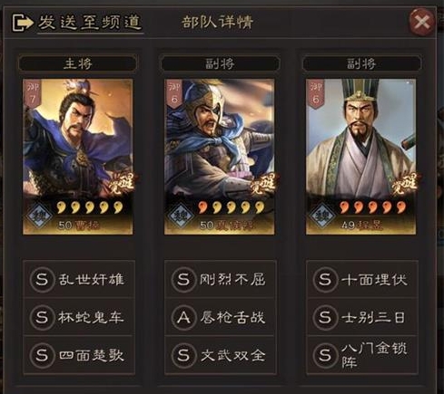The height and width of the screenshot is (394, 444).
Task: Open the 乱世奸雄 skill entry
Action: (x=79, y=279)
